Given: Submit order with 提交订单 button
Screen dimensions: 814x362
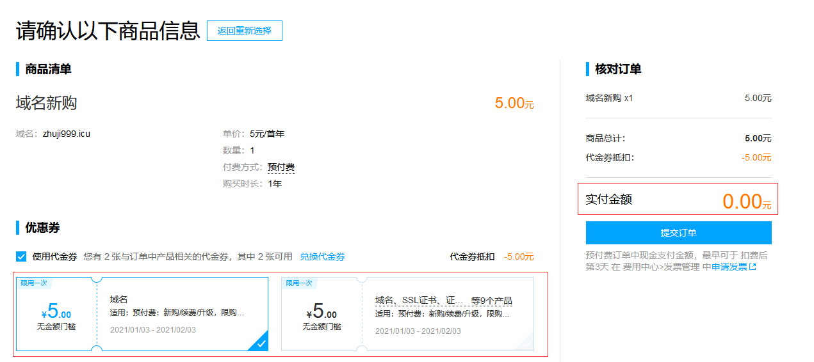Looking at the screenshot, I should (678, 233).
